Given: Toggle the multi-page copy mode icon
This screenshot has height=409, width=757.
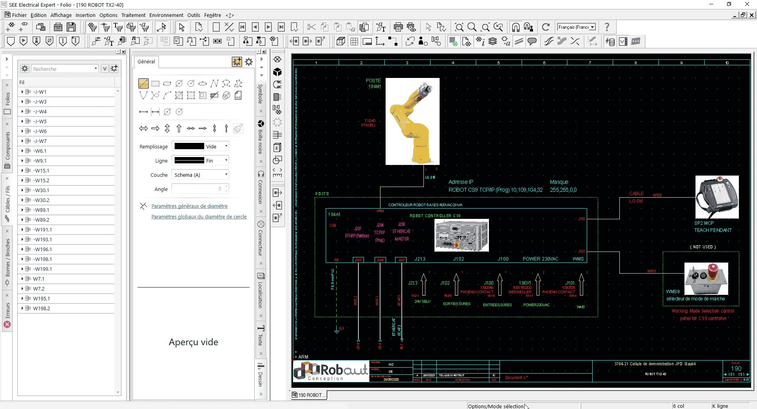Looking at the screenshot, I should point(364,27).
